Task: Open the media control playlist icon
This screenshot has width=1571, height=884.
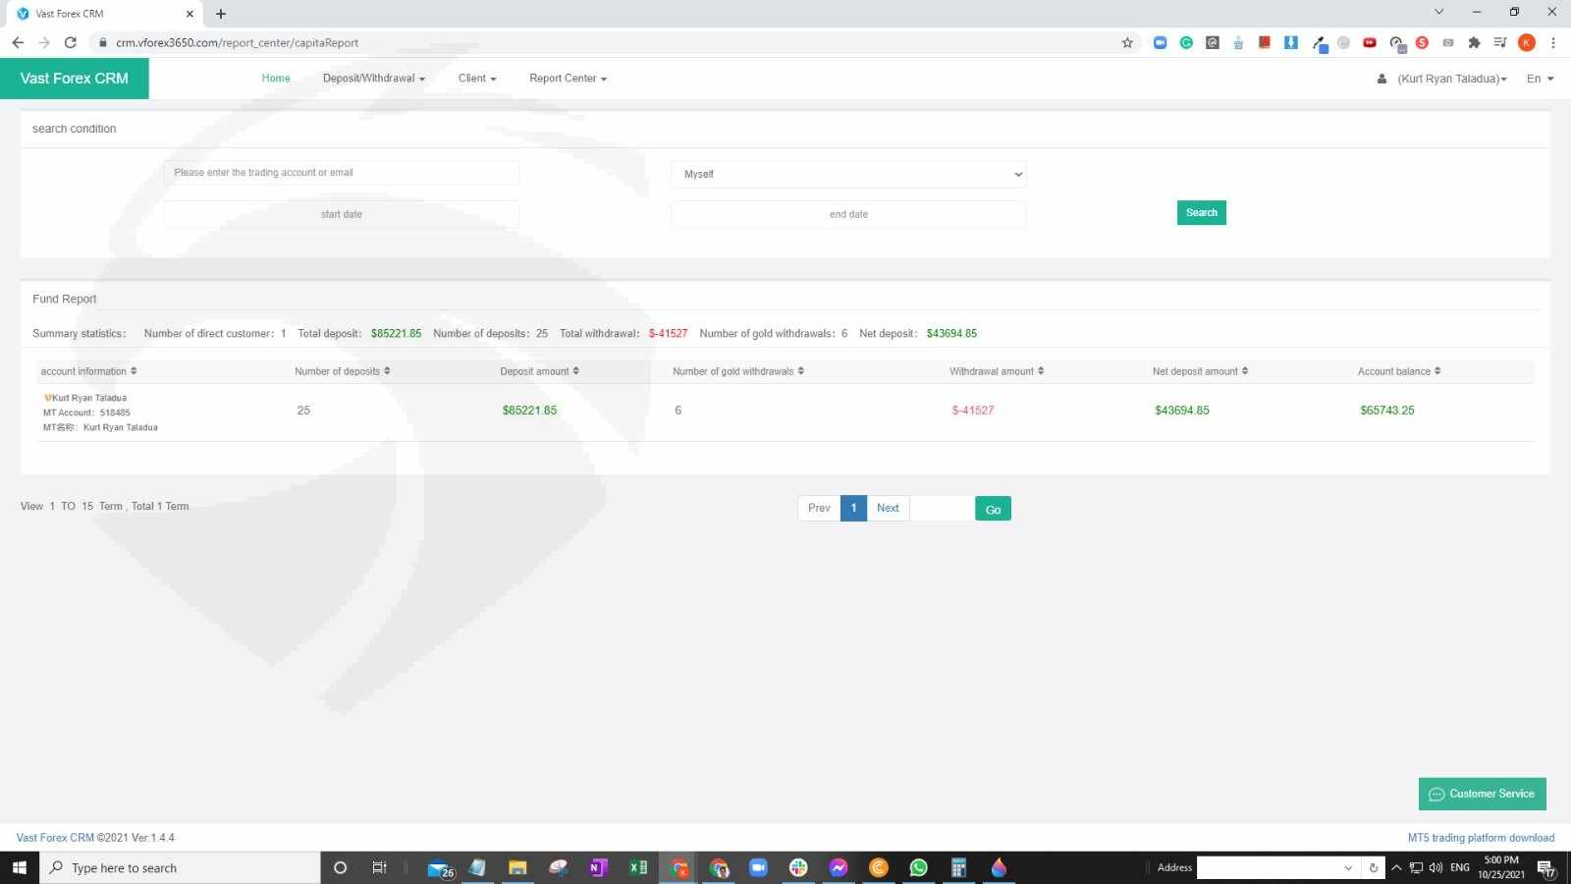Action: [x=1500, y=42]
